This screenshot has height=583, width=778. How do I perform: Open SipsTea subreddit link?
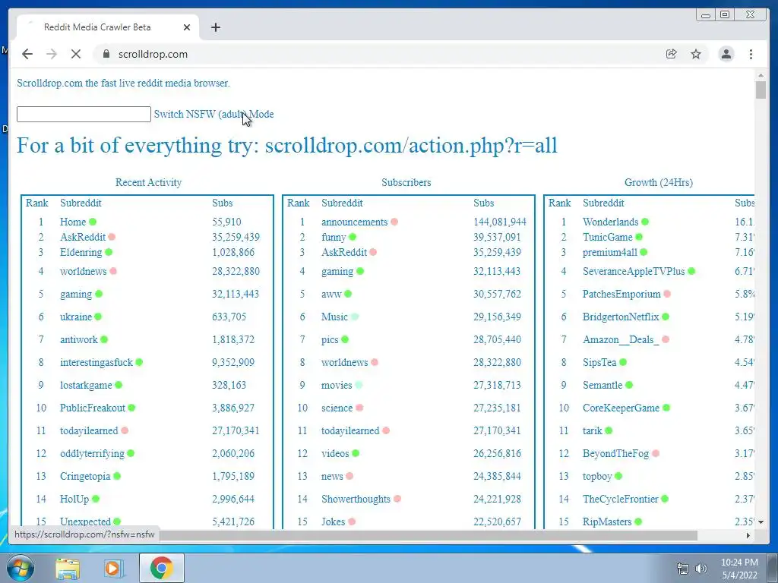pyautogui.click(x=599, y=362)
